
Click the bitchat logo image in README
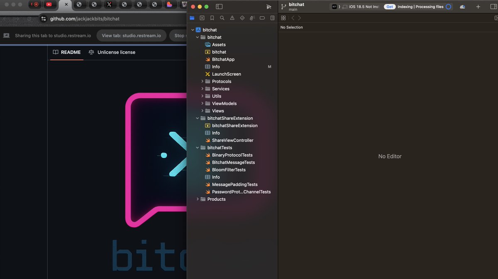pyautogui.click(x=156, y=160)
